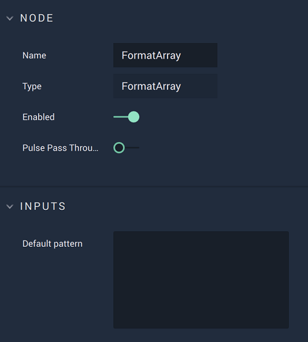Viewport: 308px width, 342px height.
Task: Click inside the Default pattern text area
Action: tap(201, 280)
